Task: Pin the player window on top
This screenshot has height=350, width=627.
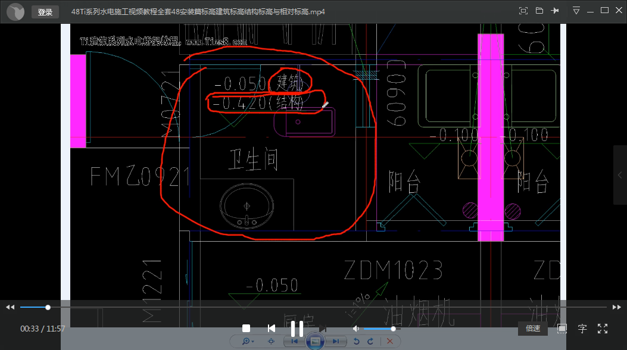Action: [x=556, y=11]
